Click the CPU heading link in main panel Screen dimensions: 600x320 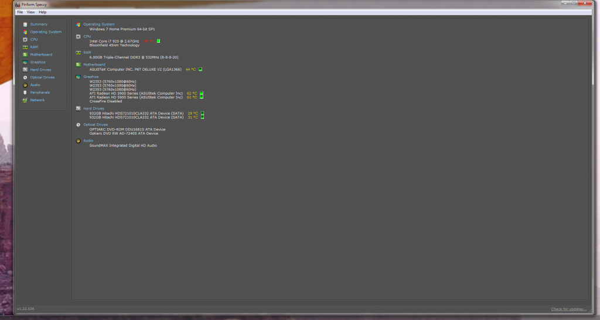tap(87, 37)
